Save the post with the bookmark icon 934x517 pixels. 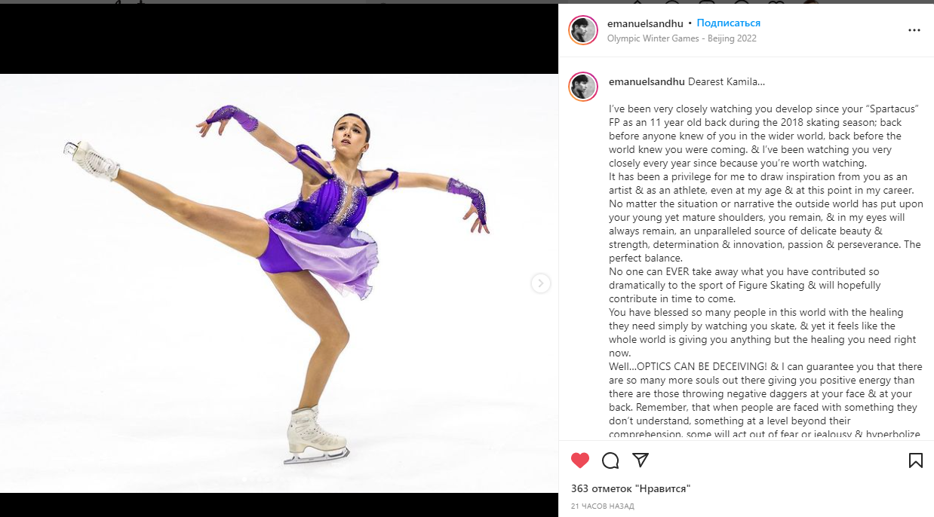point(915,460)
